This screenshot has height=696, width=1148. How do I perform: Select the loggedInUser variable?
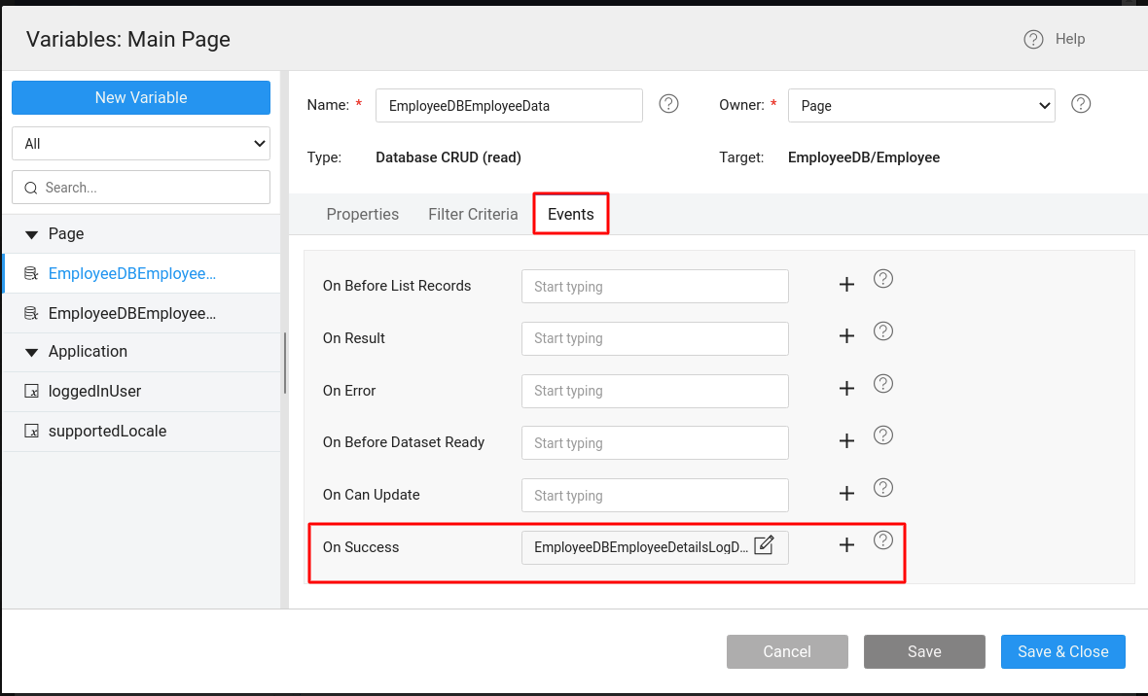(x=94, y=391)
